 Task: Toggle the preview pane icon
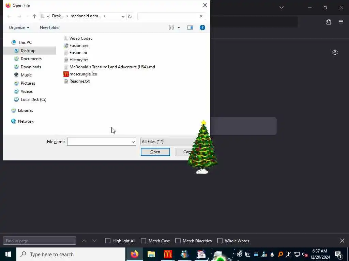(190, 28)
